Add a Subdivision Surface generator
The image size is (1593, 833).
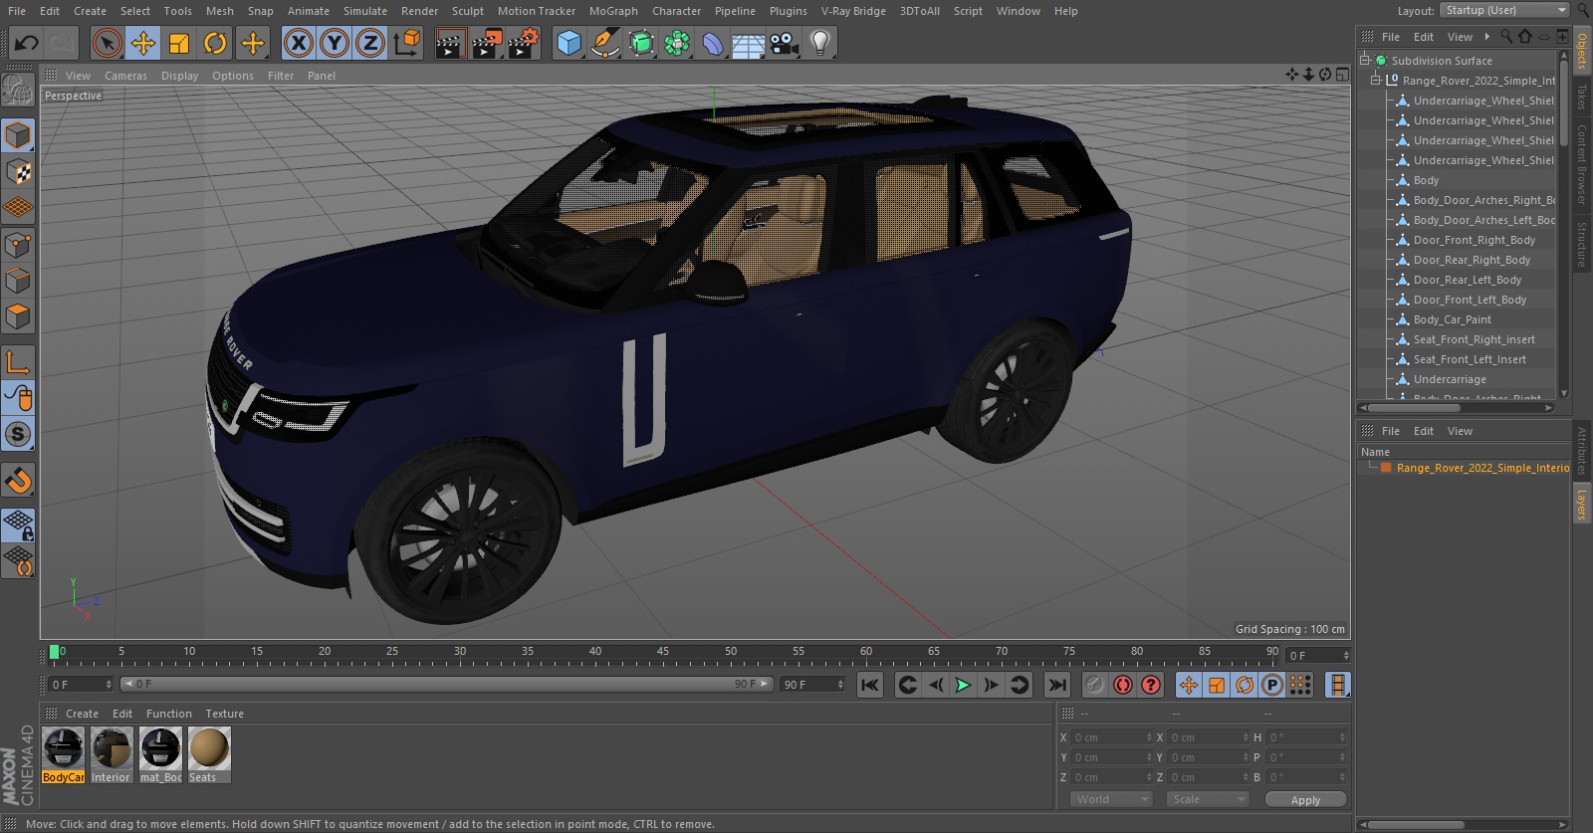click(x=641, y=43)
